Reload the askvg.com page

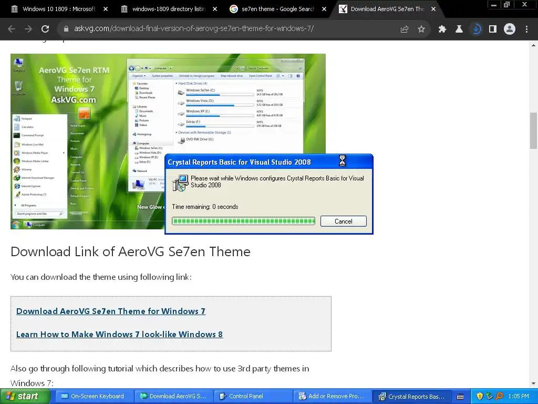click(x=45, y=29)
